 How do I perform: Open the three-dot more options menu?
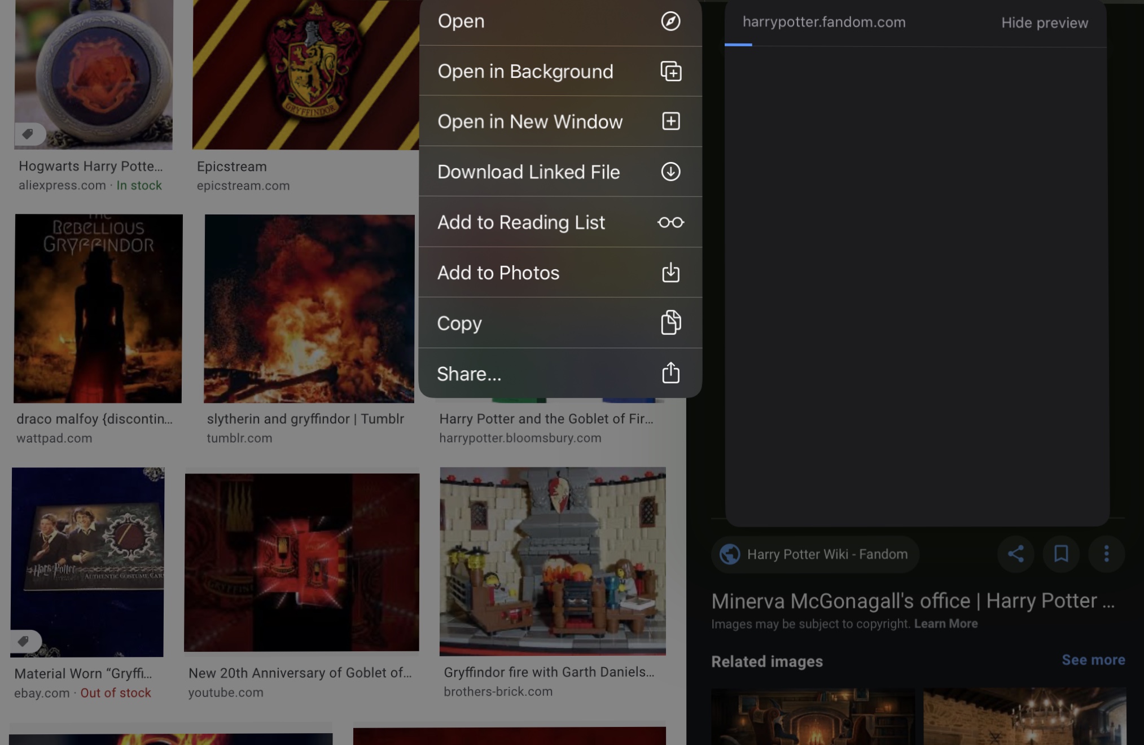click(x=1106, y=554)
